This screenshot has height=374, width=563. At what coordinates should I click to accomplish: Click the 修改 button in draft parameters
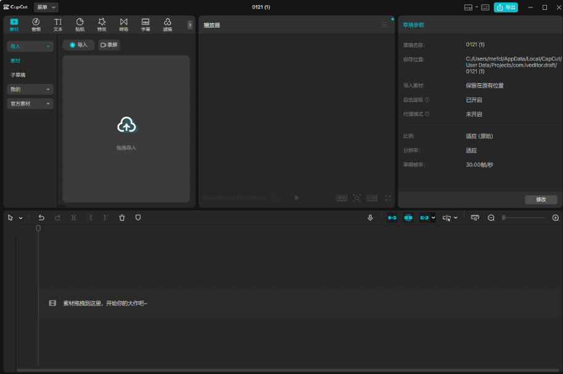point(541,199)
